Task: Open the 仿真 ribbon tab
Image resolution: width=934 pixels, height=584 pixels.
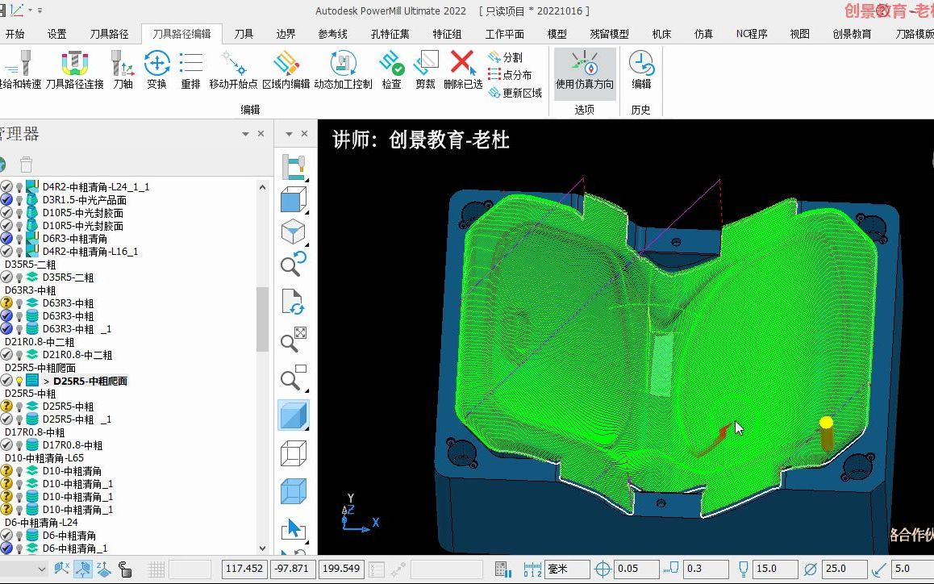Action: click(x=703, y=34)
